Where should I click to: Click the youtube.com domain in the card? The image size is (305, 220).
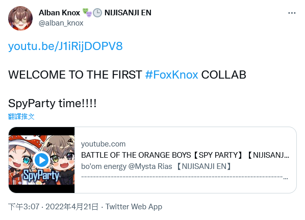click(x=104, y=144)
